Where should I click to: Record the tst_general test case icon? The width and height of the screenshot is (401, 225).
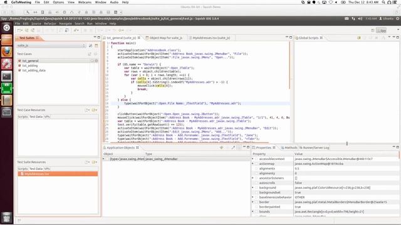96,61
